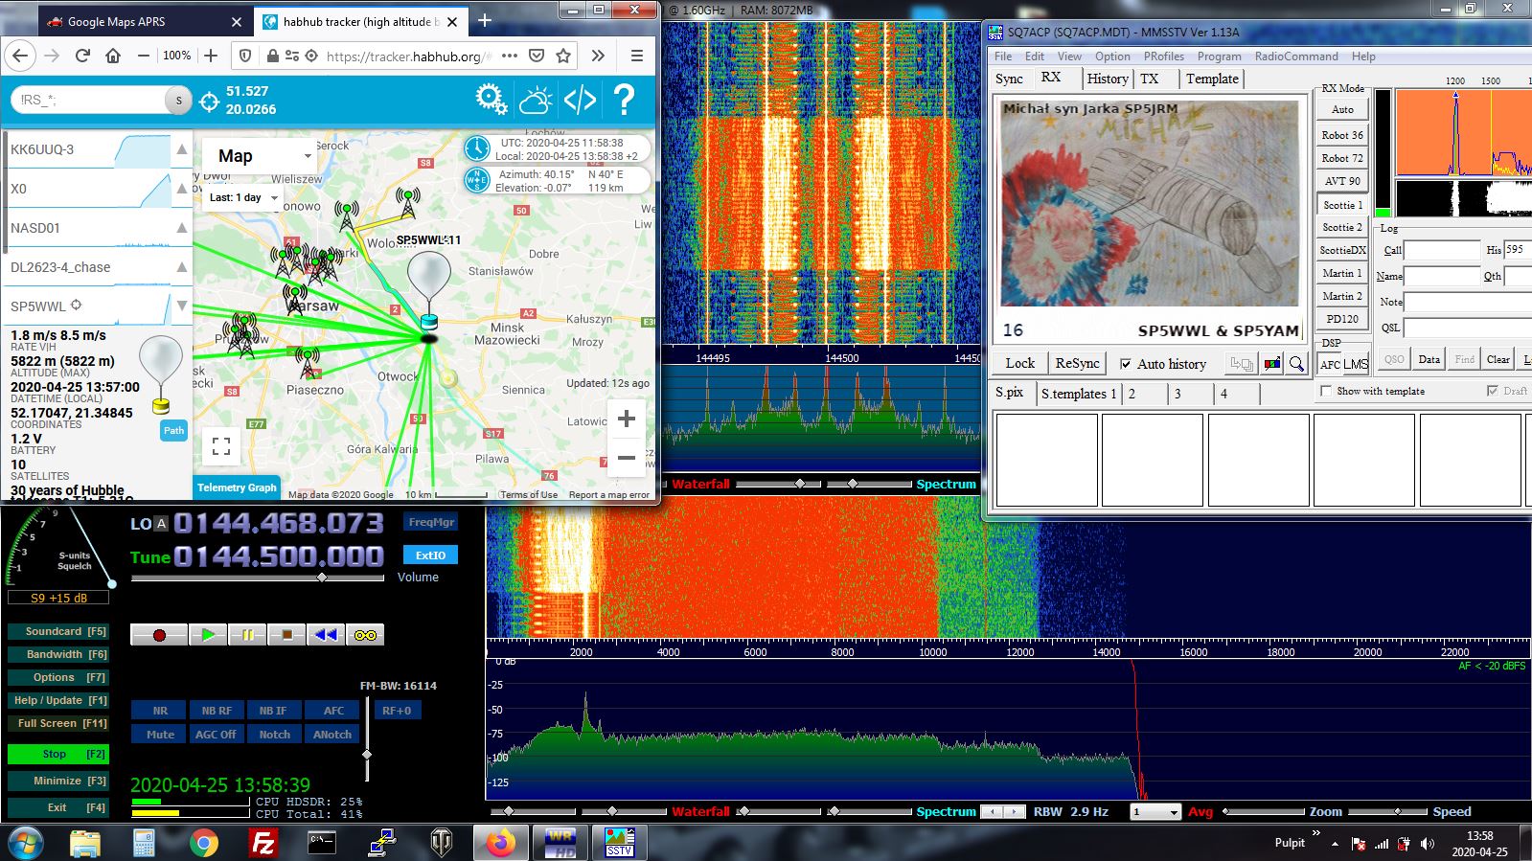Open habhub help question mark icon
Viewport: 1532px width, 861px height.
624,99
